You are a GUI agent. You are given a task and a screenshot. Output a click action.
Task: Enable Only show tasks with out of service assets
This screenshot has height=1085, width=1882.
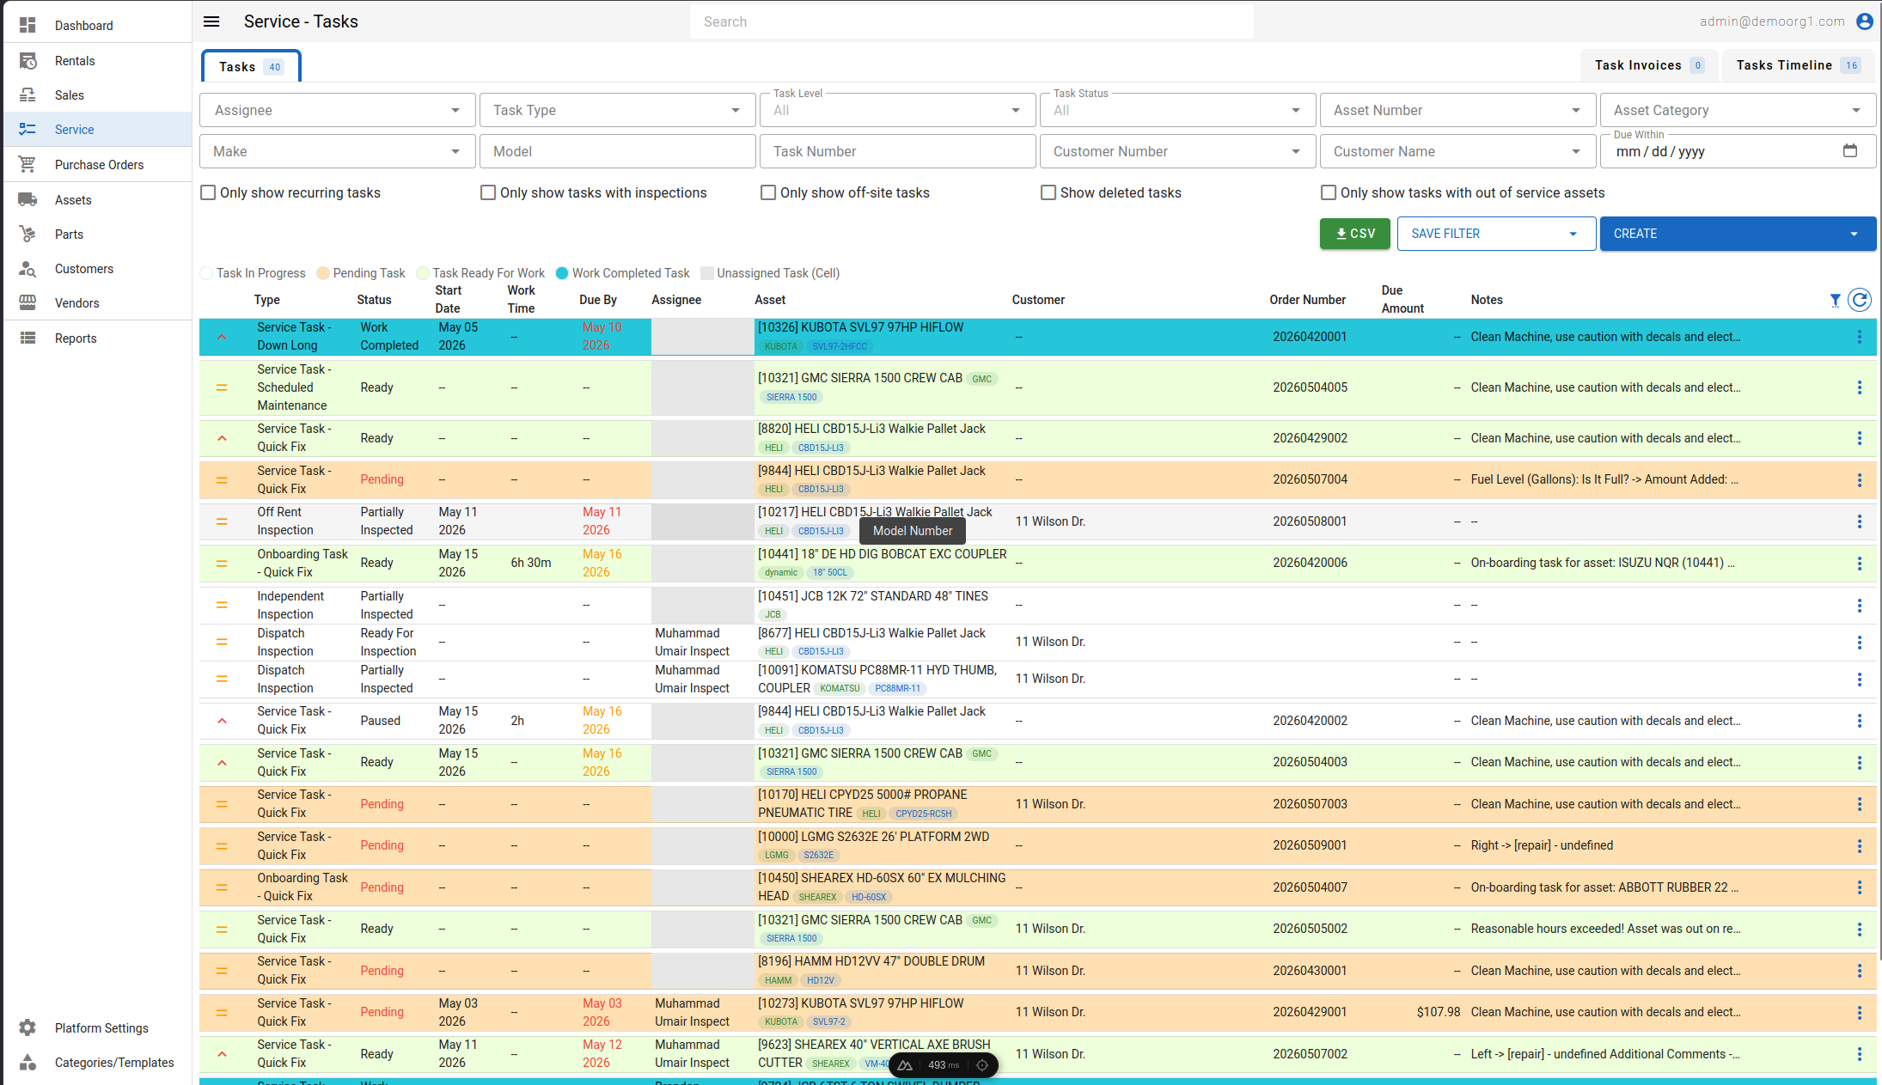[1329, 192]
